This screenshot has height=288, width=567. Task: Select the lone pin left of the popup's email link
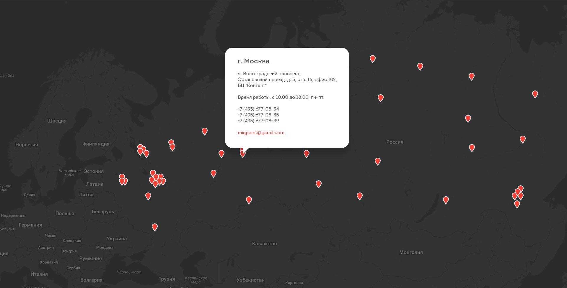[x=205, y=131]
